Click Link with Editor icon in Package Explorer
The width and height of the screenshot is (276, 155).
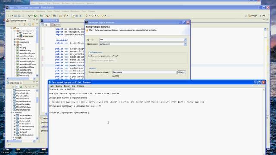click(33, 25)
